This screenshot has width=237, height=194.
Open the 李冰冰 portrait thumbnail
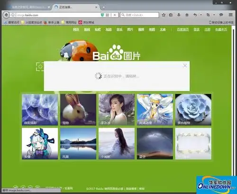(x=117, y=110)
